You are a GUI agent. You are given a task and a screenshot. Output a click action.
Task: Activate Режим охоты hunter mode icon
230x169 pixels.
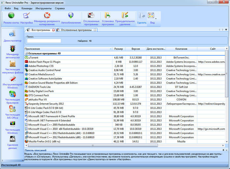point(11,16)
